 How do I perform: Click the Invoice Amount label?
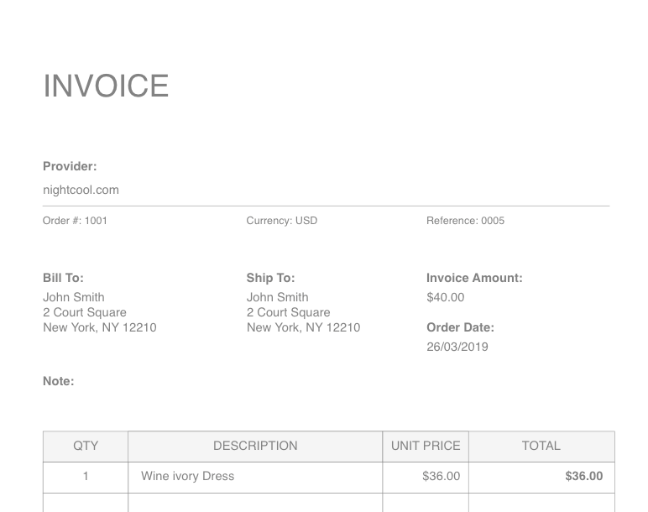(x=474, y=278)
